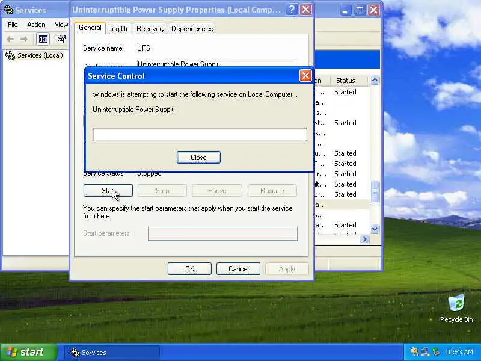
Task: Click the help question mark button
Action: [292, 10]
